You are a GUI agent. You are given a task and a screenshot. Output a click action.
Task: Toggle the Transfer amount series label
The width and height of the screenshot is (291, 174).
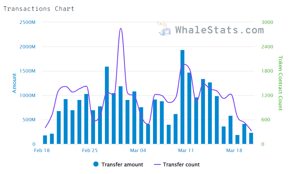click(x=122, y=164)
